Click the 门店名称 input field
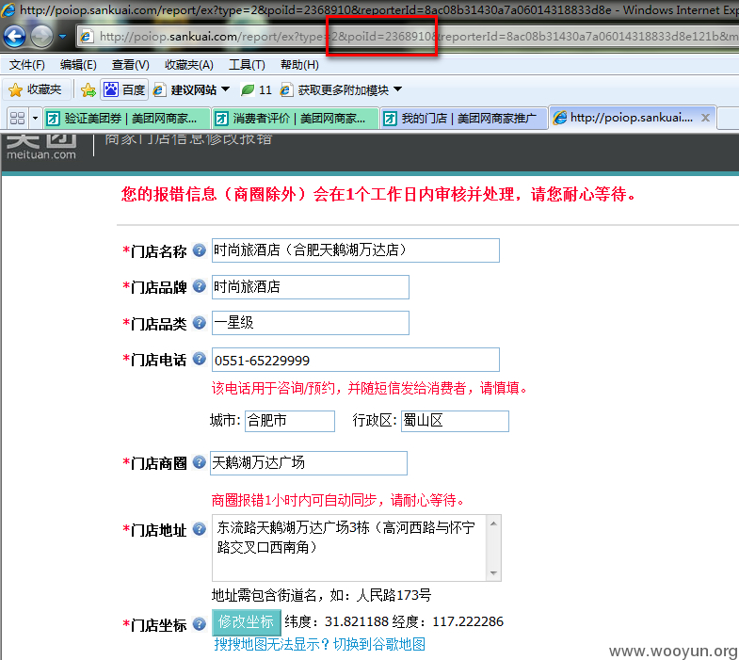739x660 pixels. click(x=355, y=250)
